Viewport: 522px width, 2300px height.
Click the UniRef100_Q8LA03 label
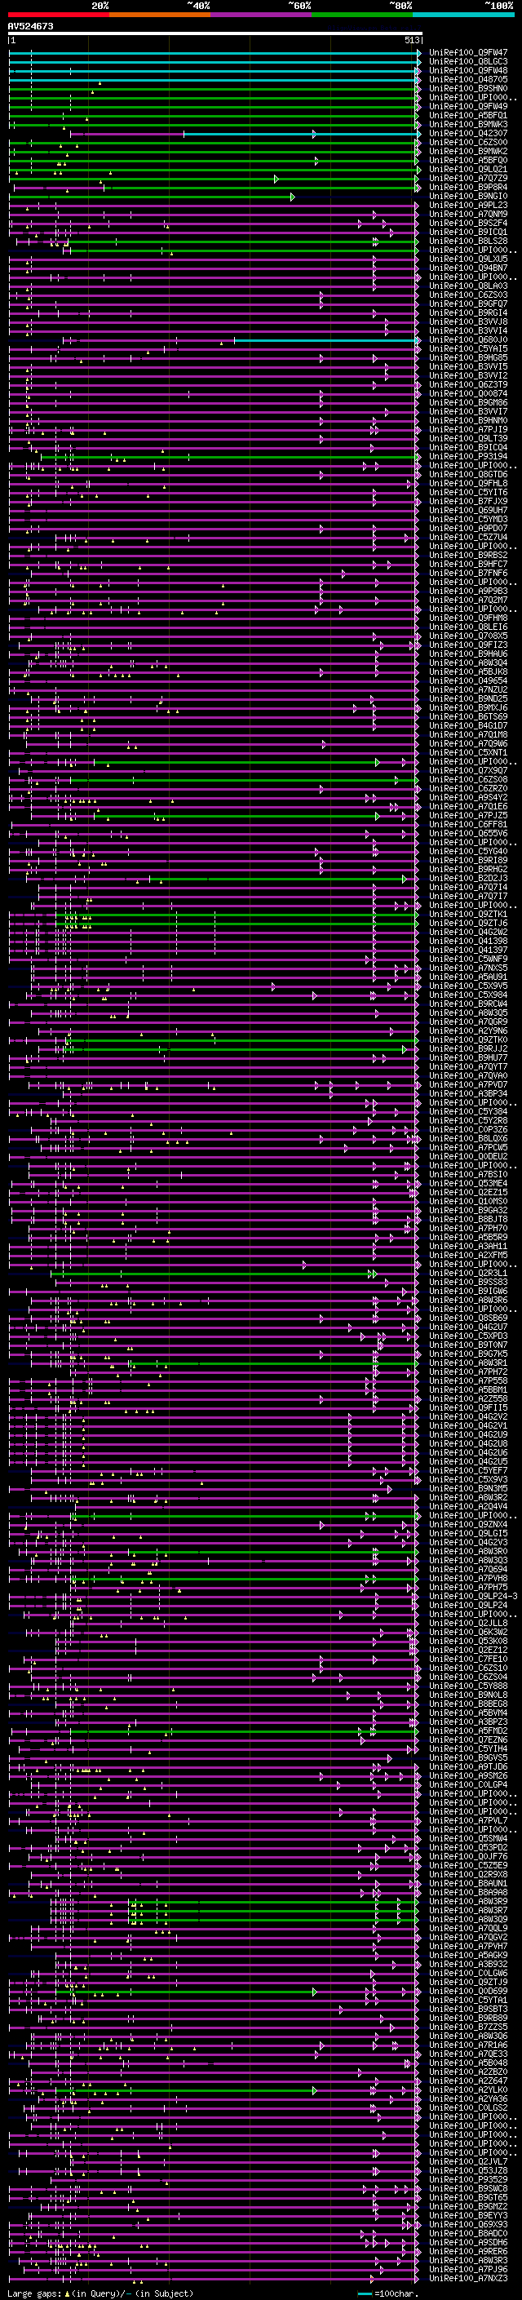coord(468,286)
